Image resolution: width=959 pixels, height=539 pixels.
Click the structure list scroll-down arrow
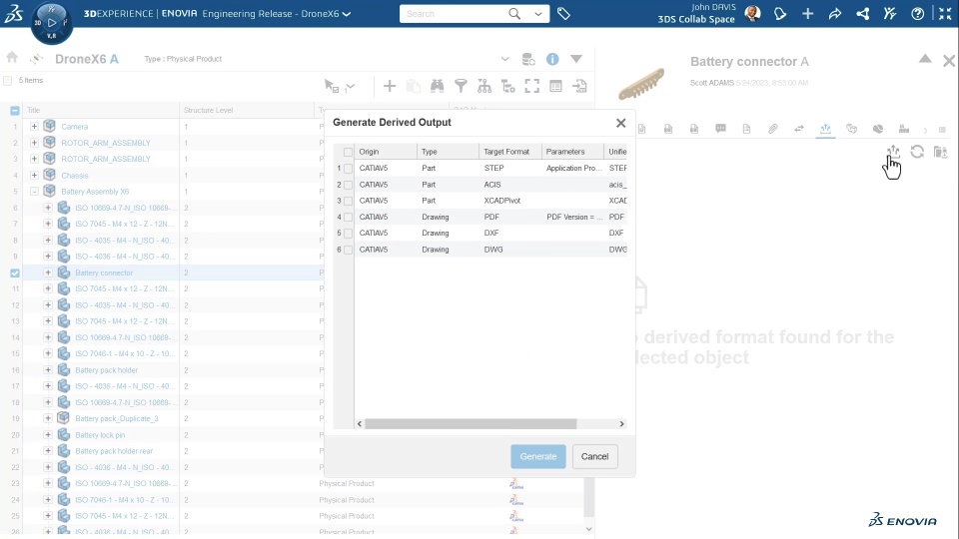[x=588, y=529]
